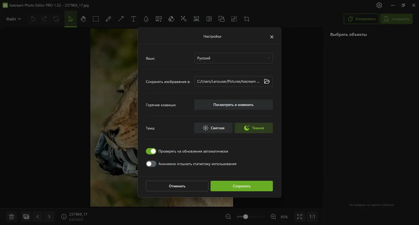Select the pencil draw tool
Viewport: 419px width, 225px height.
(x=108, y=19)
